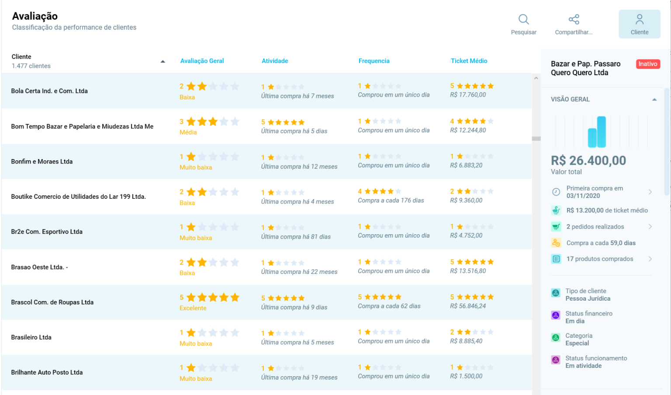671x395 pixels.
Task: Click the Categoria Especial indicator
Action: click(556, 337)
